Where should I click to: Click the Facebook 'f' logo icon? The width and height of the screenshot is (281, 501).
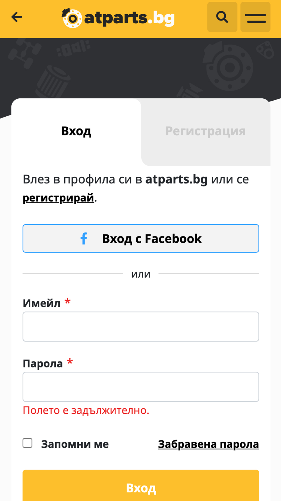(84, 238)
